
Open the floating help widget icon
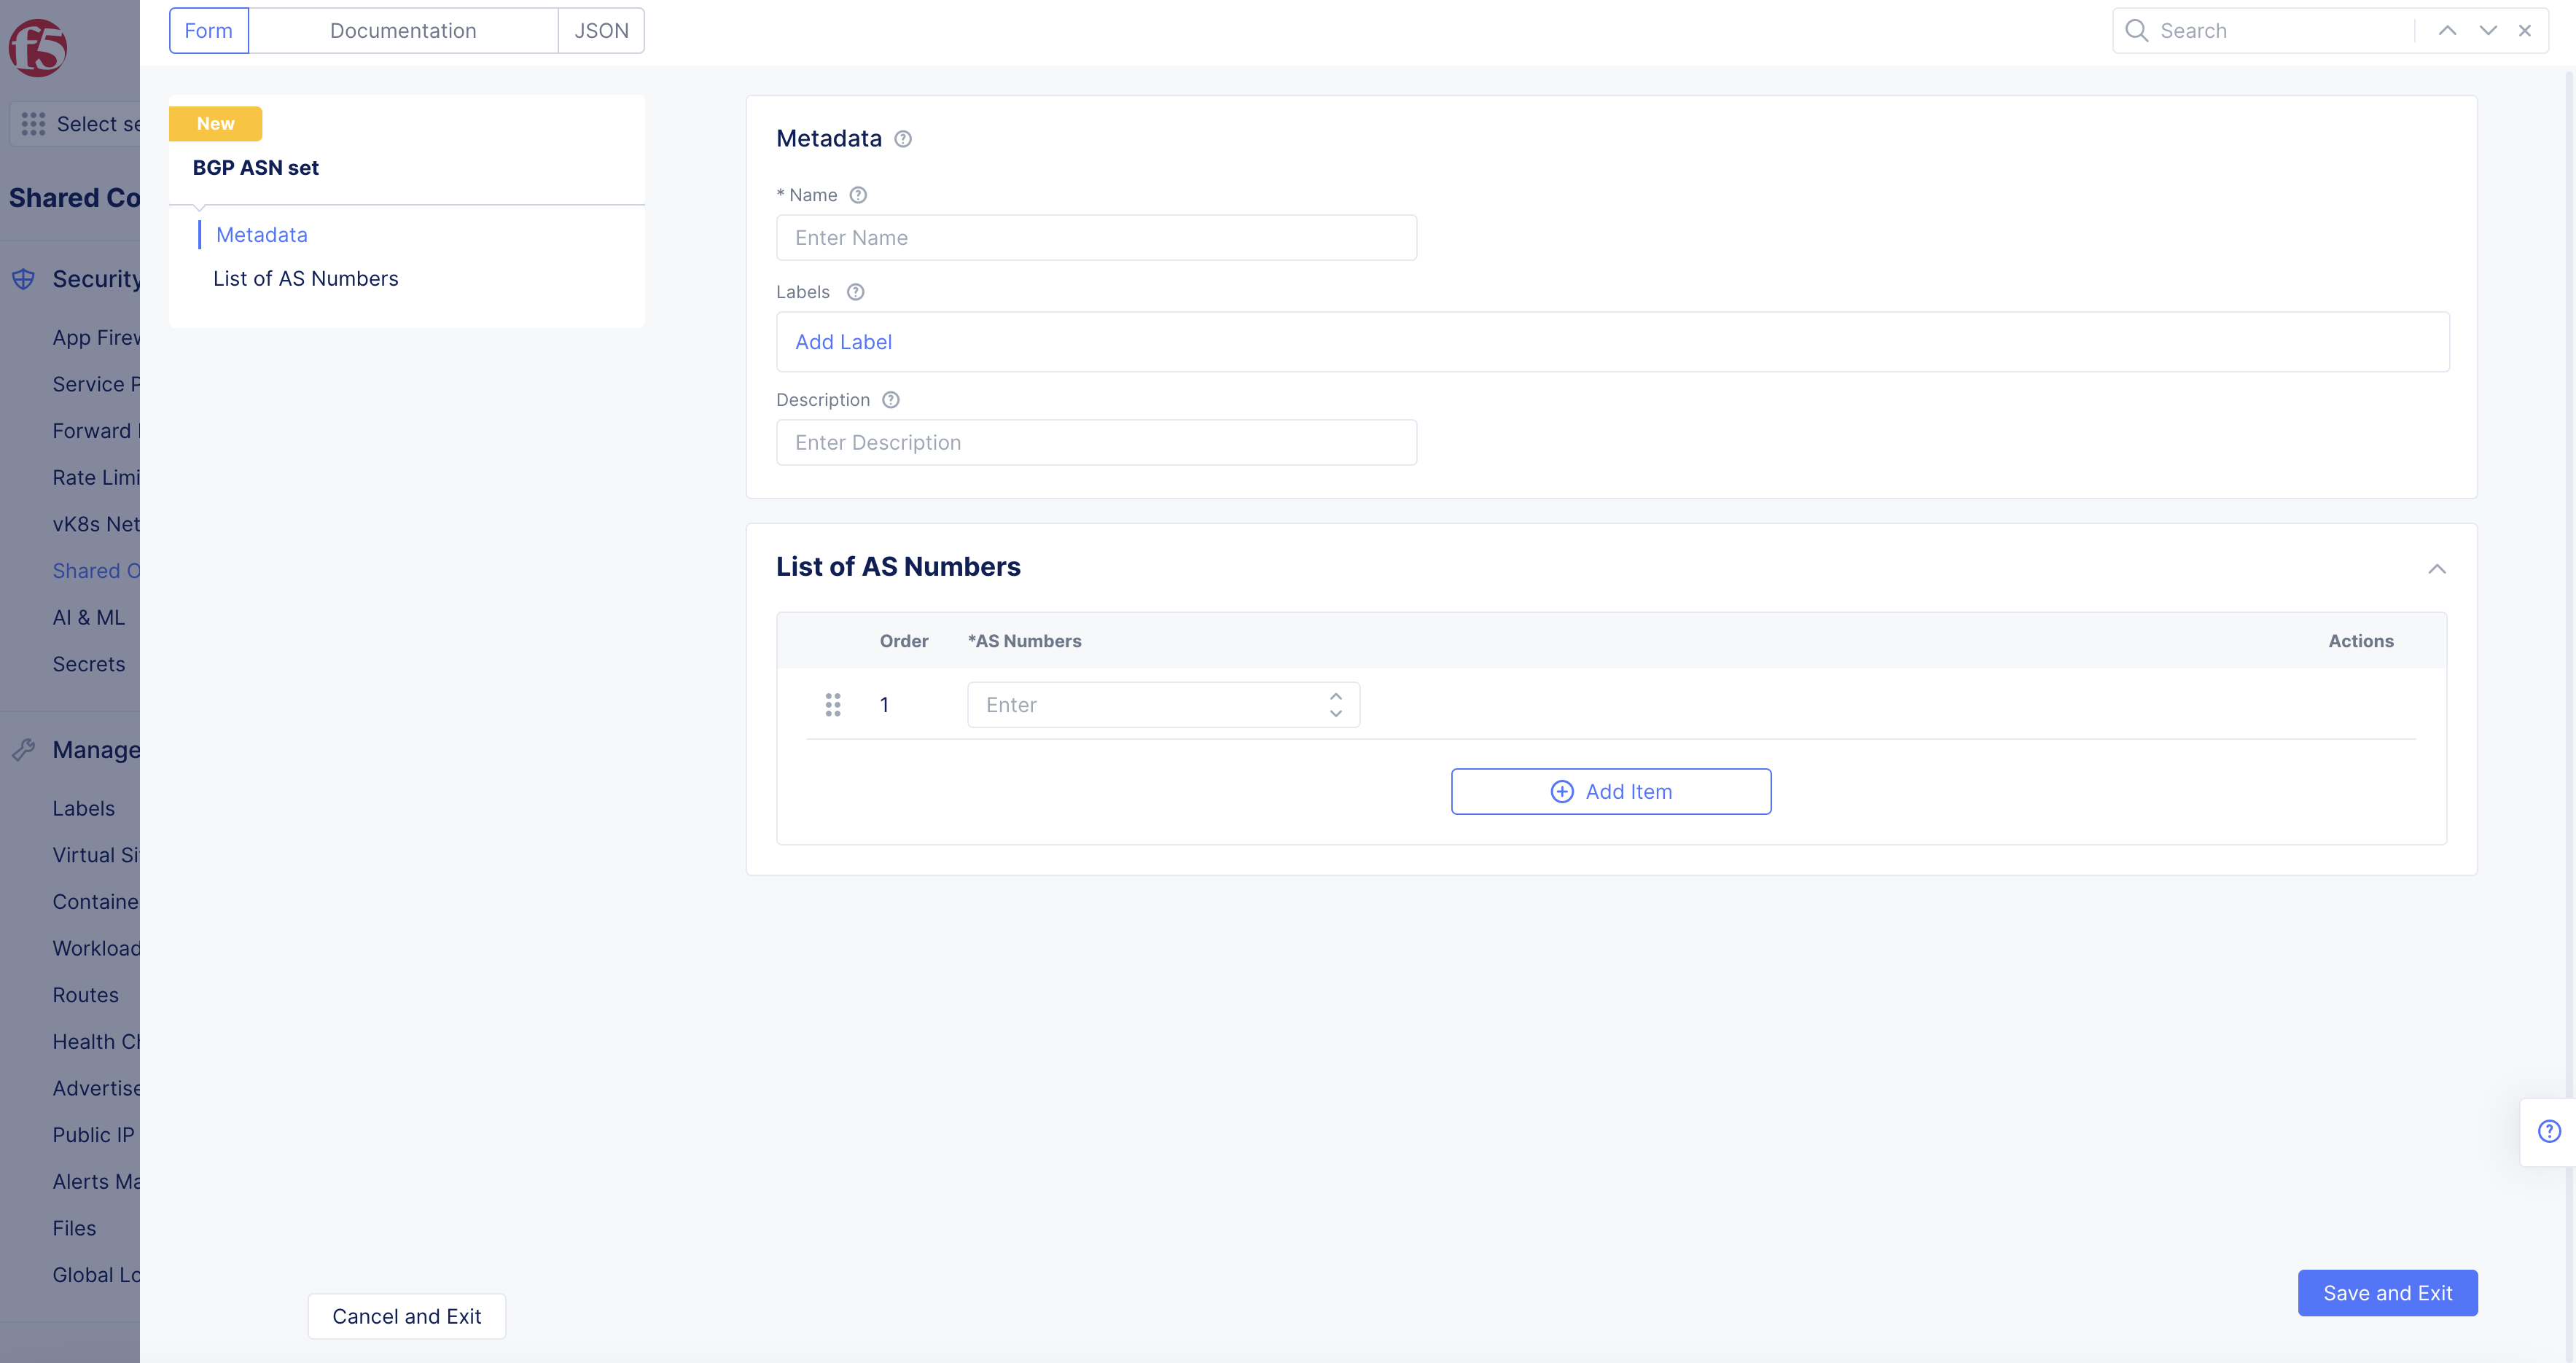coord(2549,1131)
